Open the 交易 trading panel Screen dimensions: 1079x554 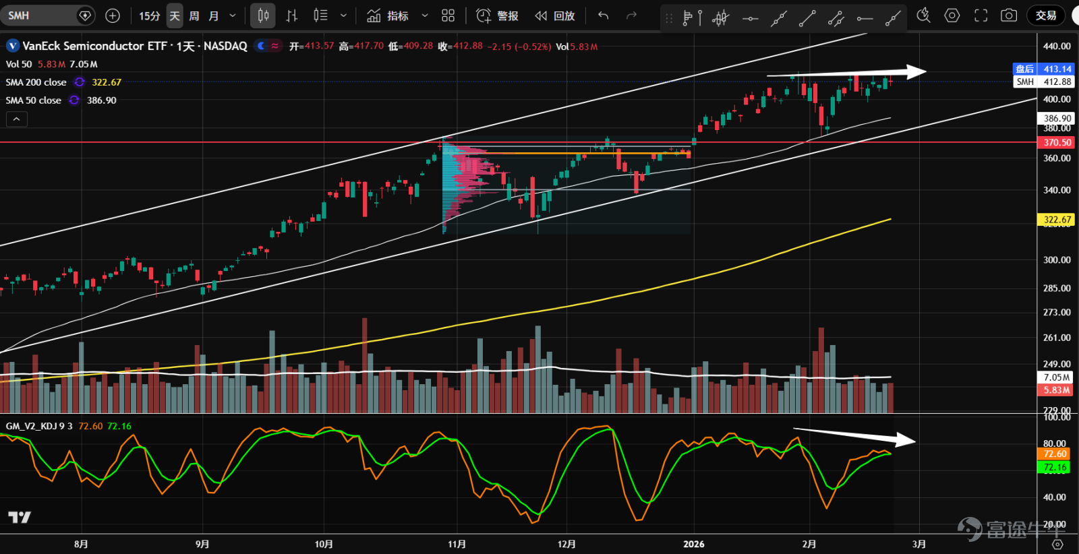(1046, 16)
